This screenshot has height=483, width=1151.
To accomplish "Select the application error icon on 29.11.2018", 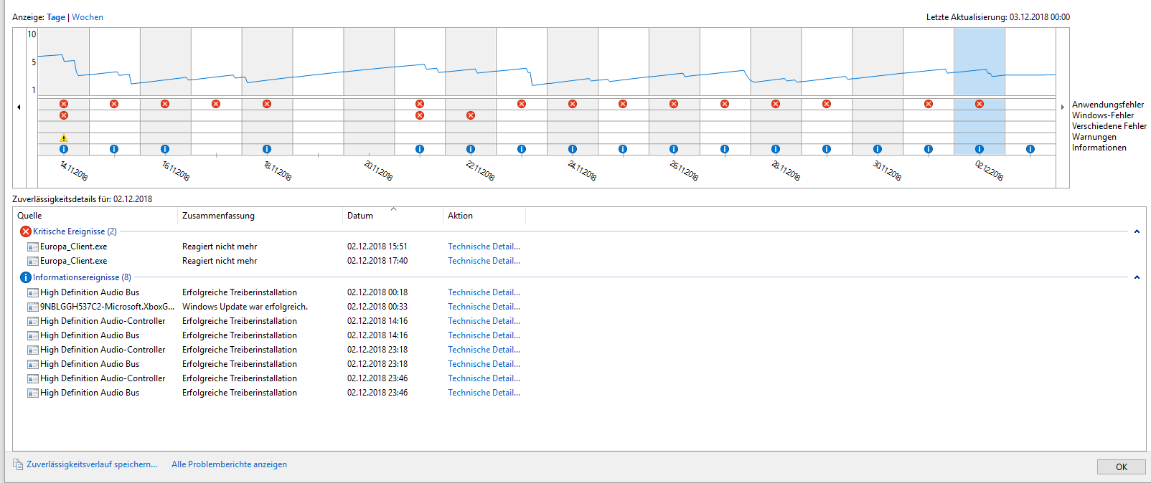I will coord(827,104).
